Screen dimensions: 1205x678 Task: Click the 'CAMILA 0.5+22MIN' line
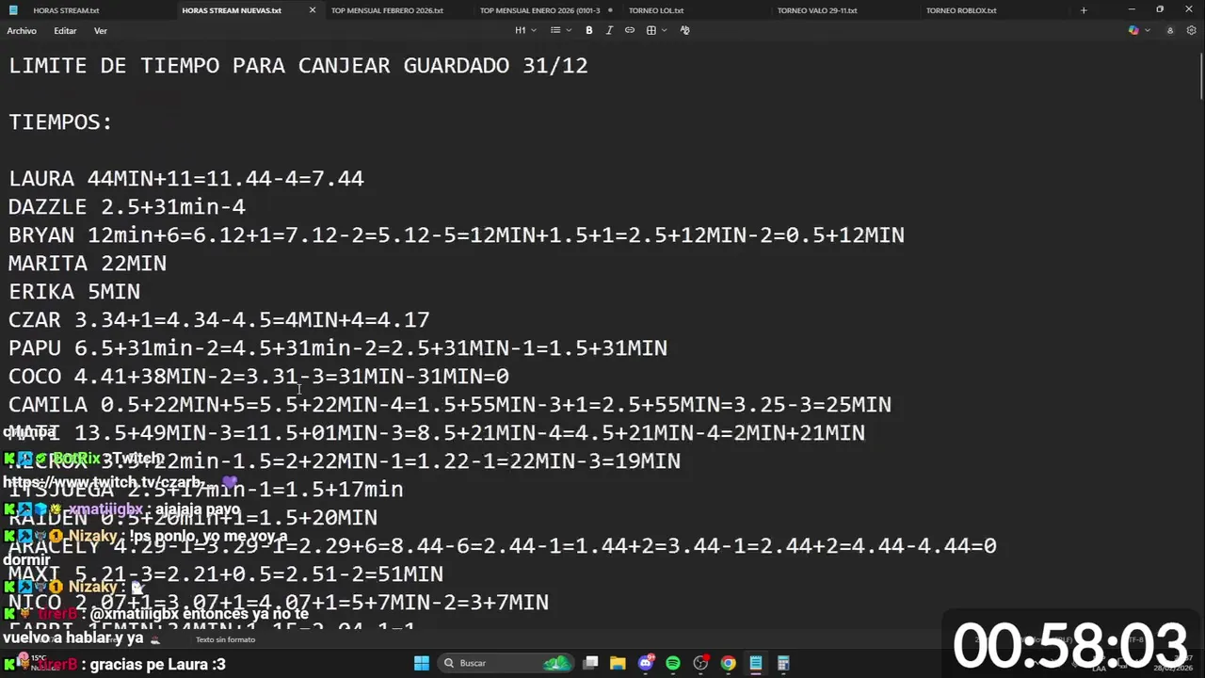[x=450, y=405]
